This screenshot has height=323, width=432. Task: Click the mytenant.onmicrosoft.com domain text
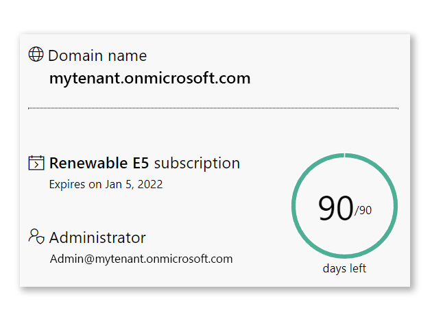[149, 78]
